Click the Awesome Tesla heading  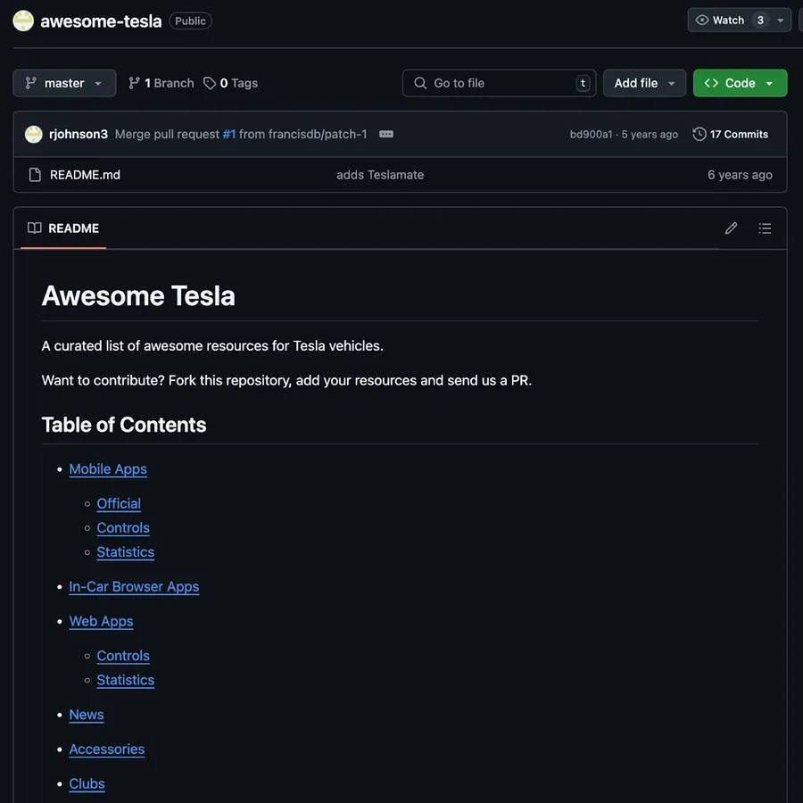(x=138, y=296)
